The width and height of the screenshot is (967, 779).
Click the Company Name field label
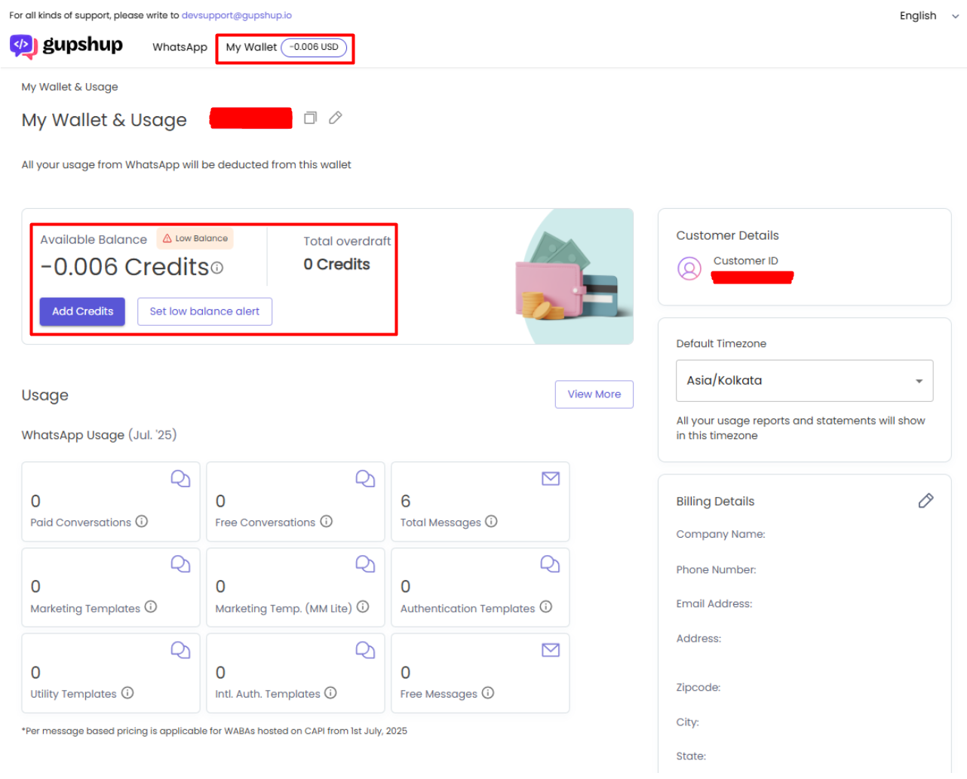click(x=720, y=534)
